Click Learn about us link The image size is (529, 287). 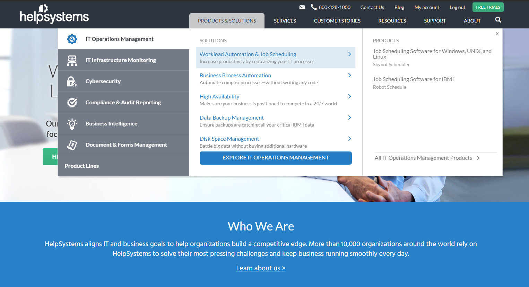click(x=261, y=268)
